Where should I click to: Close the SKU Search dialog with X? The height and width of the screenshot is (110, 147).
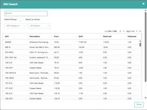pyautogui.click(x=143, y=4)
